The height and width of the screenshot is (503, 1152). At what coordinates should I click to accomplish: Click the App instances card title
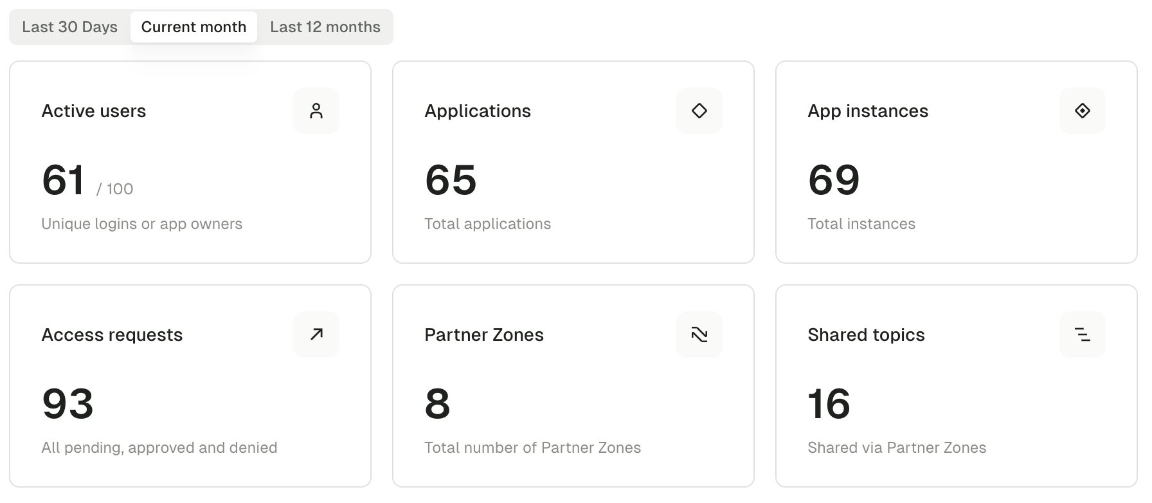tap(868, 111)
